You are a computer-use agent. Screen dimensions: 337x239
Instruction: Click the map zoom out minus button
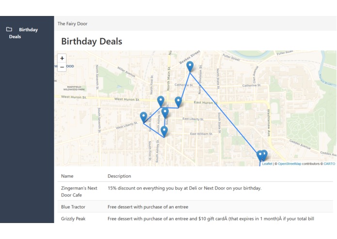pos(62,67)
